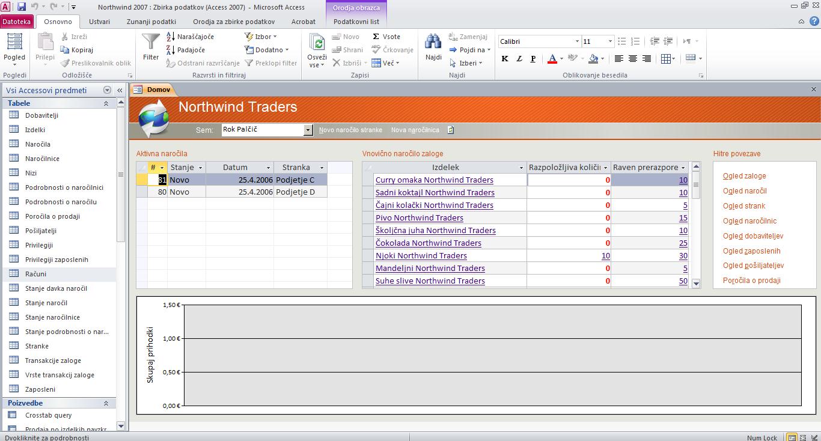Image resolution: width=821 pixels, height=441 pixels.
Task: Open the Zunanji podatki ribbon tab
Action: 151,22
